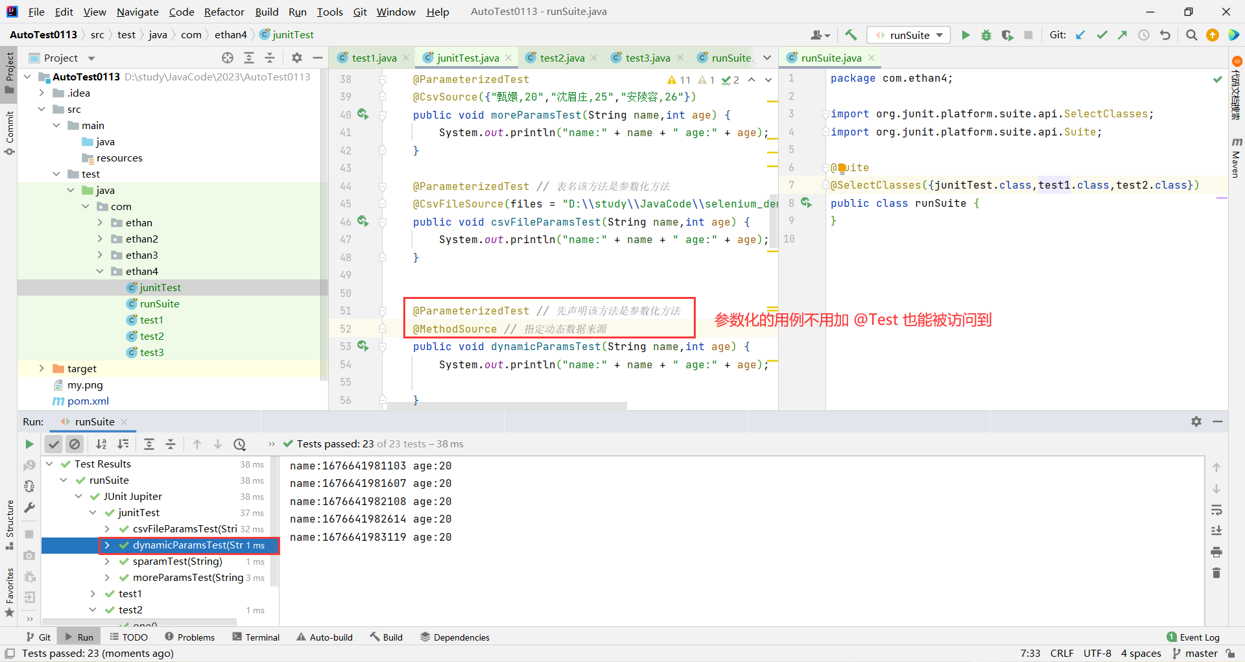Show Git history with the clock icon

1144,35
